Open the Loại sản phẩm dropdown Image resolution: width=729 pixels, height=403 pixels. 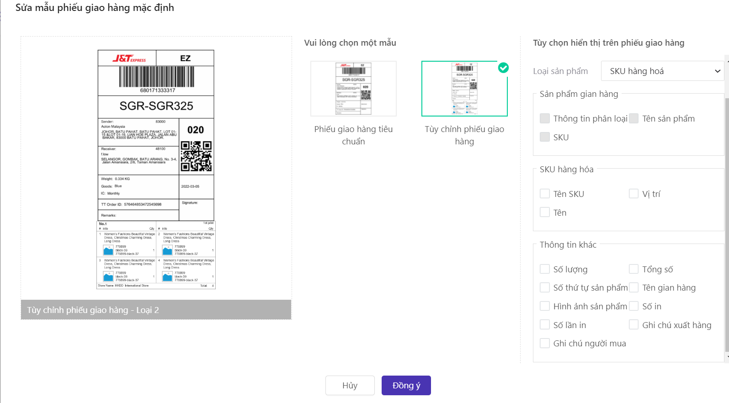point(662,71)
